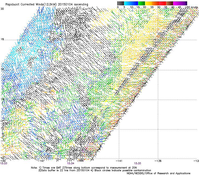Click the magenta-purple 40-50 knots legend swatch

click(180, 3)
